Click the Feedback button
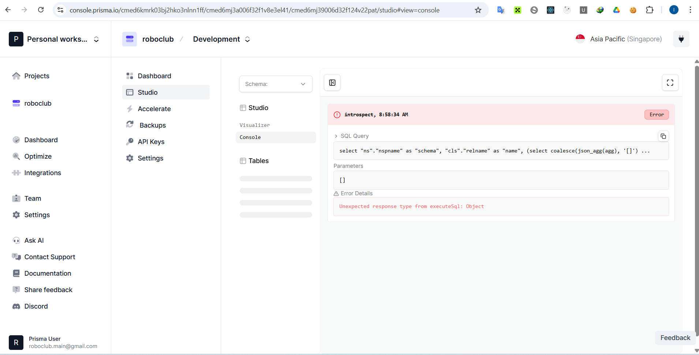The height and width of the screenshot is (355, 699). (x=675, y=338)
